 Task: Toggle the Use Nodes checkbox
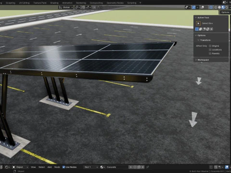pos(64,167)
